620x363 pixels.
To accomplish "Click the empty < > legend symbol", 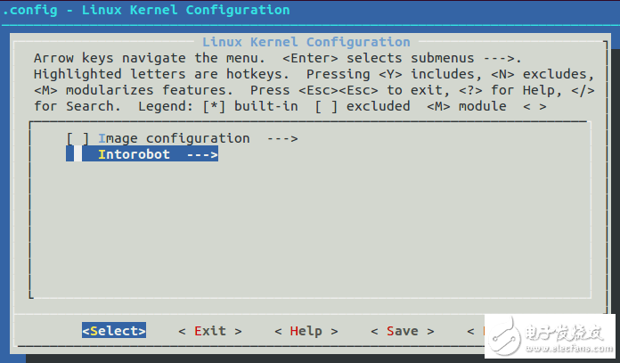I will [534, 106].
